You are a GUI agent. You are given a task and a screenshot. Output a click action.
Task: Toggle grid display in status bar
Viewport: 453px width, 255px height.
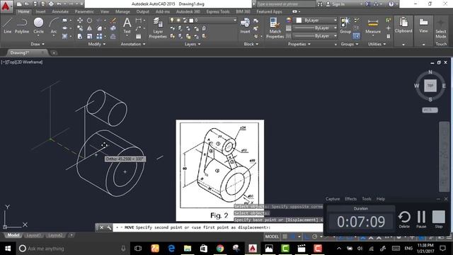click(x=285, y=237)
